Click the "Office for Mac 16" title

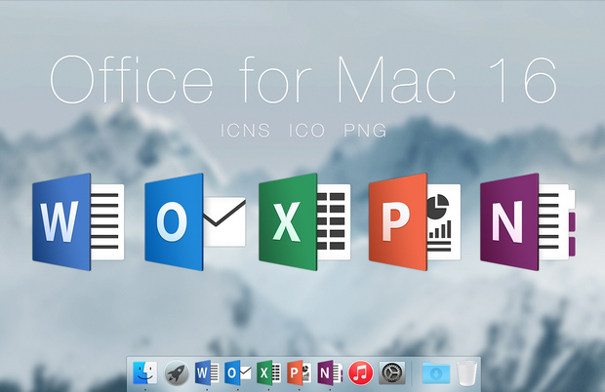point(303,79)
